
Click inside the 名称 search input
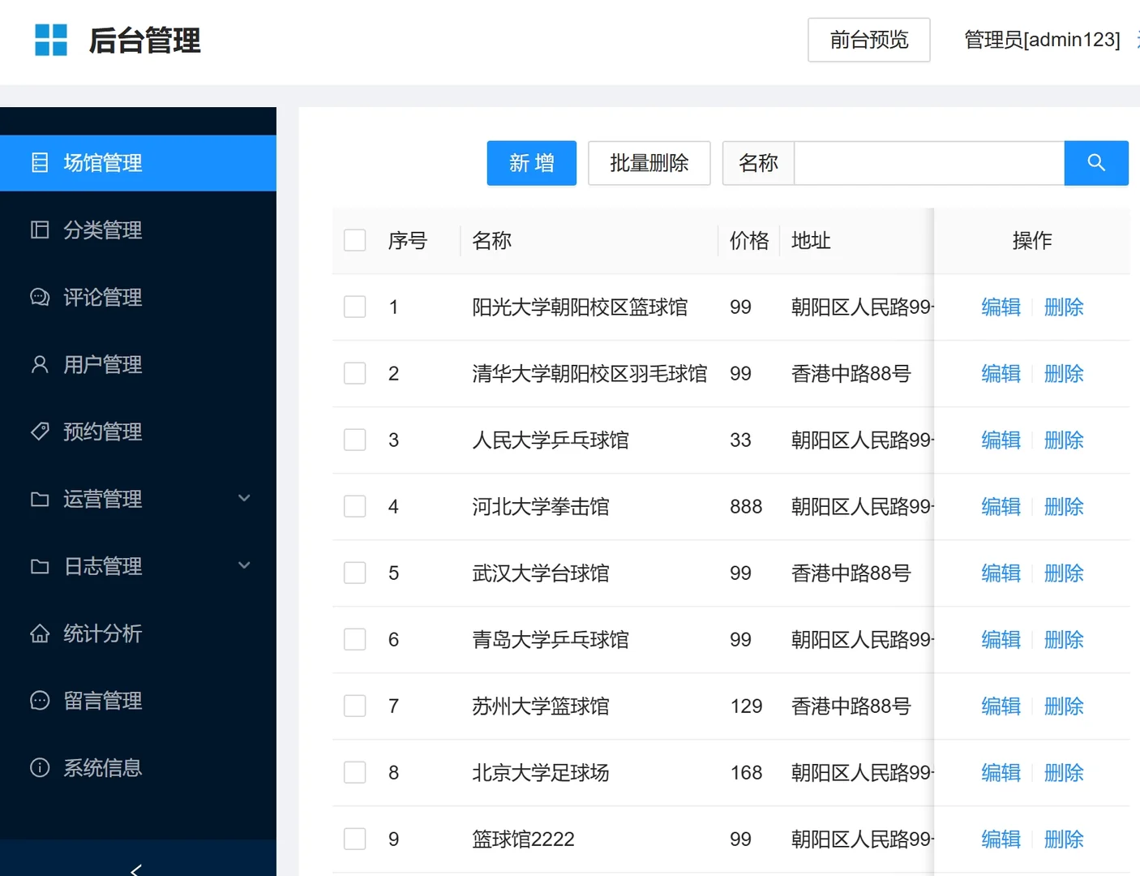click(x=928, y=163)
